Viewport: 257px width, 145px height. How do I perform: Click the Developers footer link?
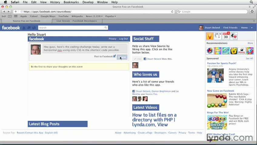point(160,133)
